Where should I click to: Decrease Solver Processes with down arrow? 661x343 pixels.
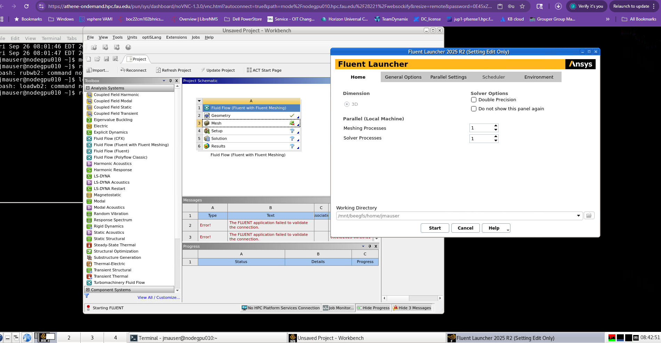click(496, 141)
